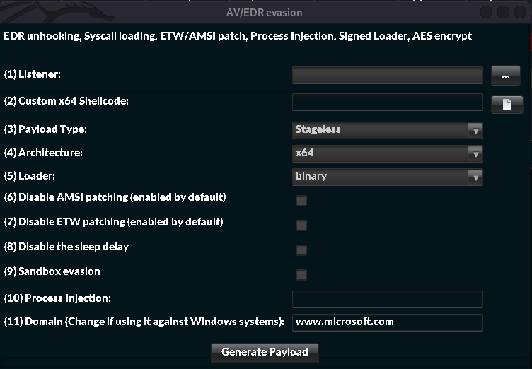Click inside the Listener text field
Image resolution: width=532 pixels, height=369 pixels.
pos(387,75)
